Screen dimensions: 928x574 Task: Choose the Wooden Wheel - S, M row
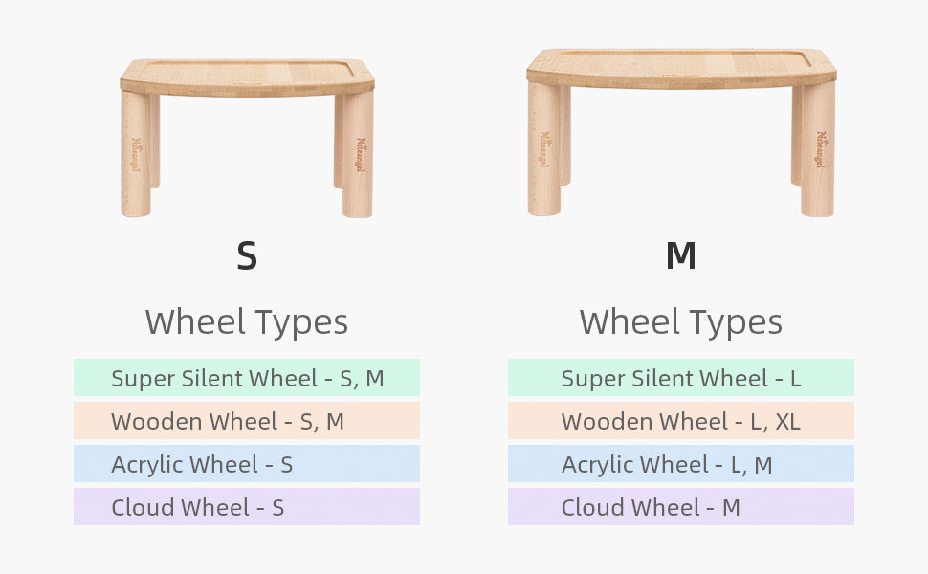[247, 421]
